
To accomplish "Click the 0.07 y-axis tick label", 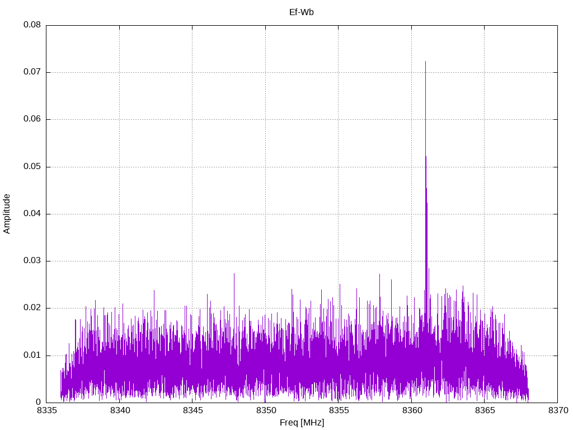I will pyautogui.click(x=32, y=72).
